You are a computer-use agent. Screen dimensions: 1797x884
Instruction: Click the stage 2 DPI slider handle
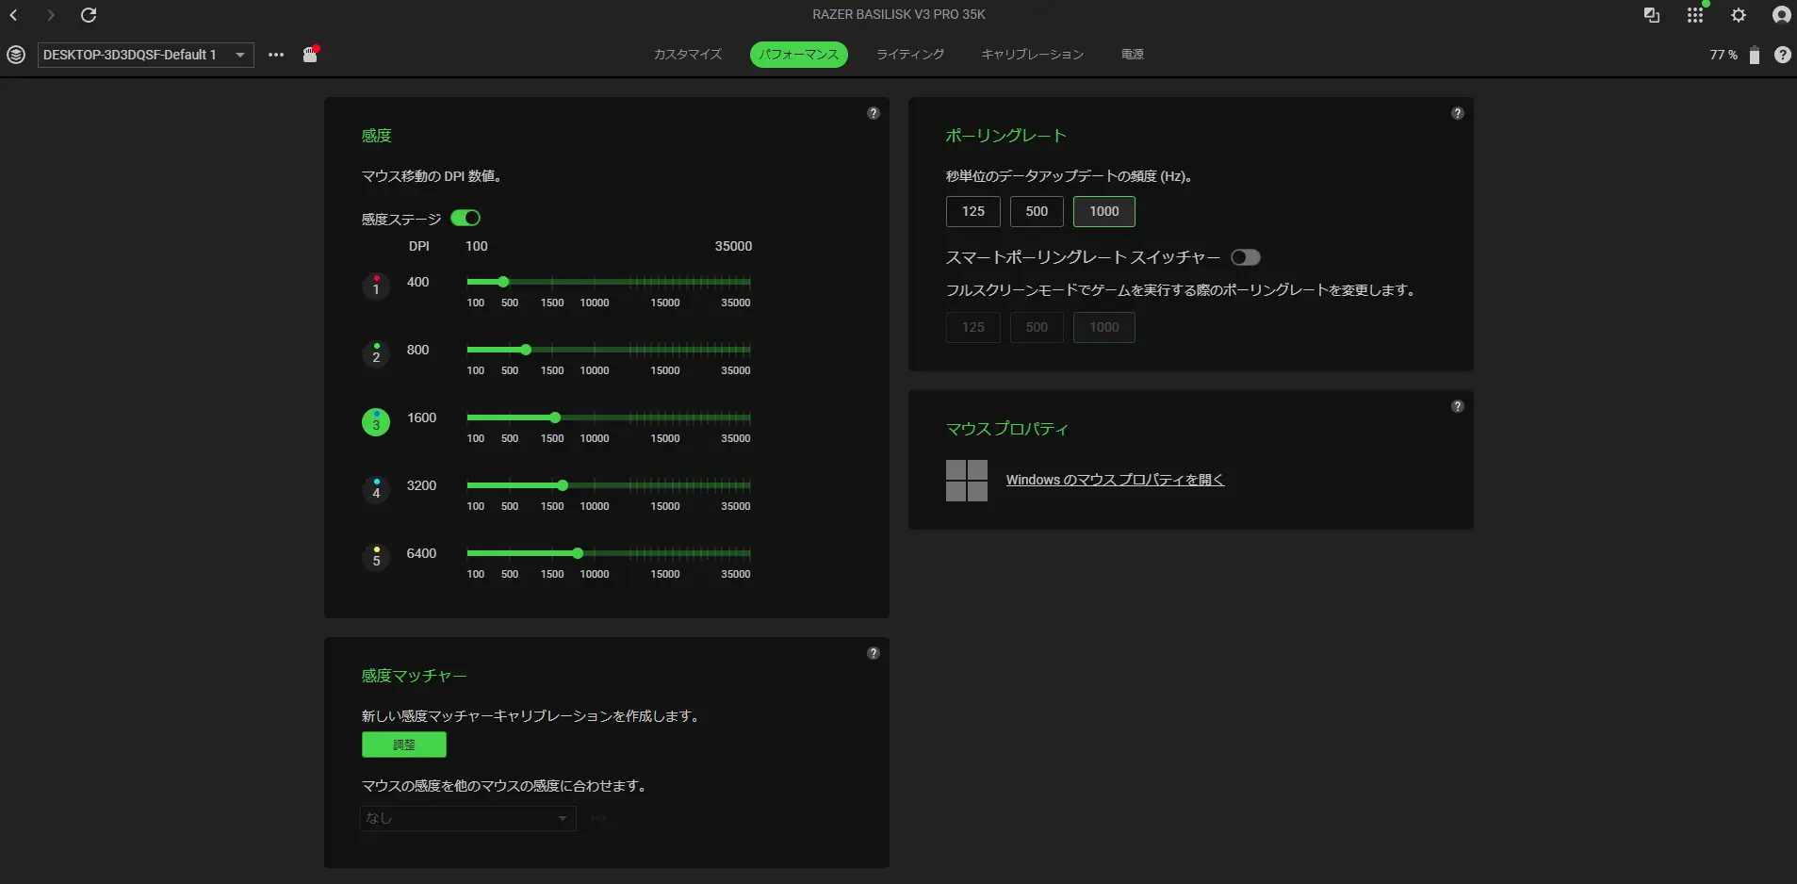526,350
